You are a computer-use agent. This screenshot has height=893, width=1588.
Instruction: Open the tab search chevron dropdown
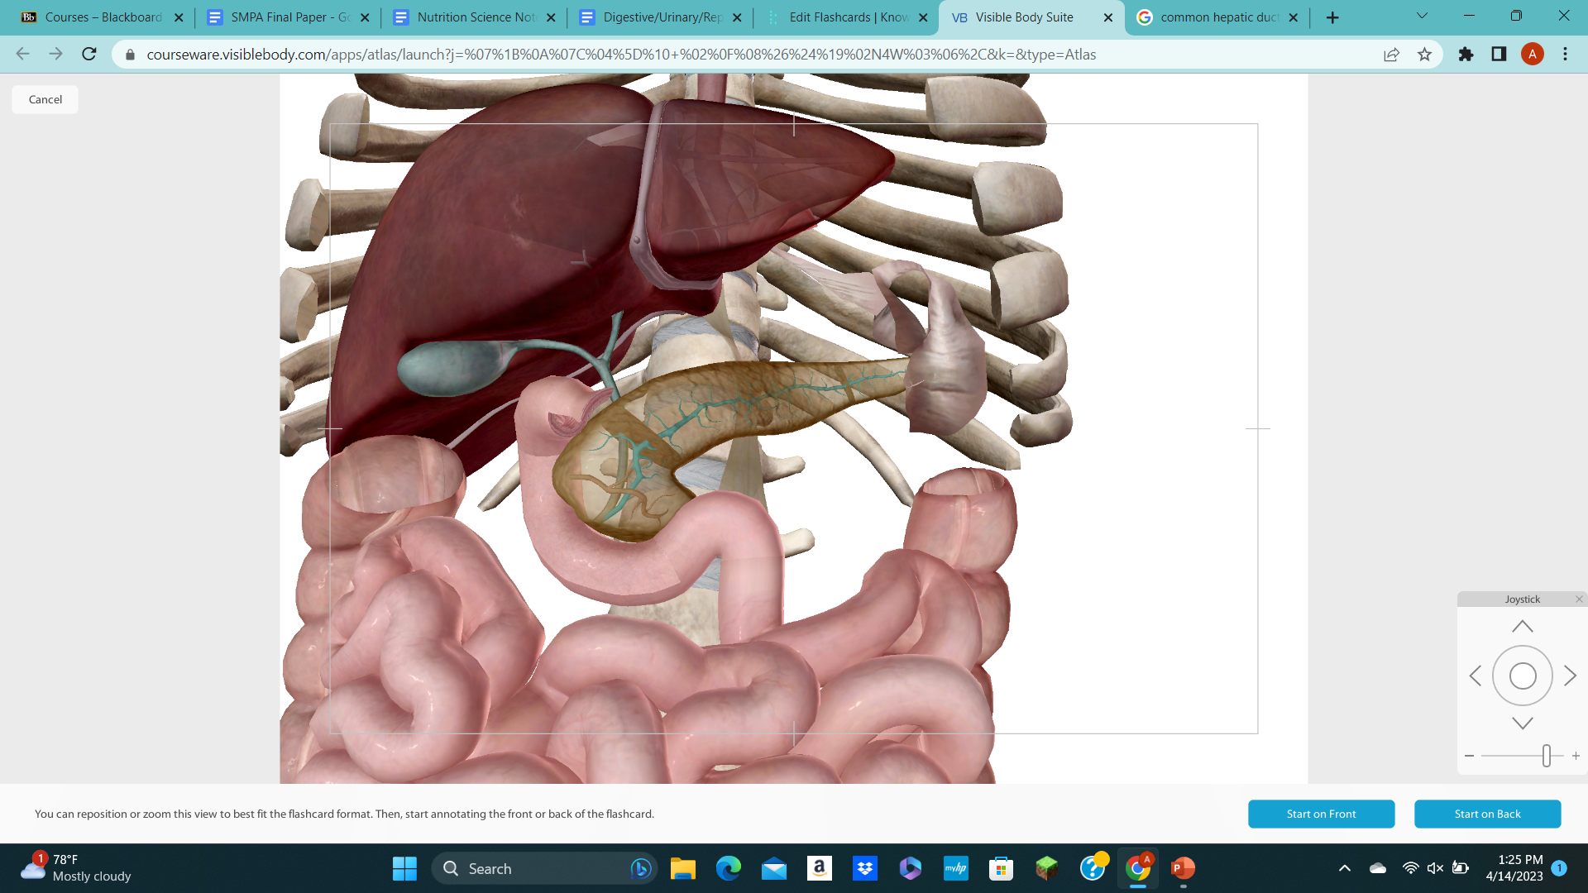(x=1421, y=15)
